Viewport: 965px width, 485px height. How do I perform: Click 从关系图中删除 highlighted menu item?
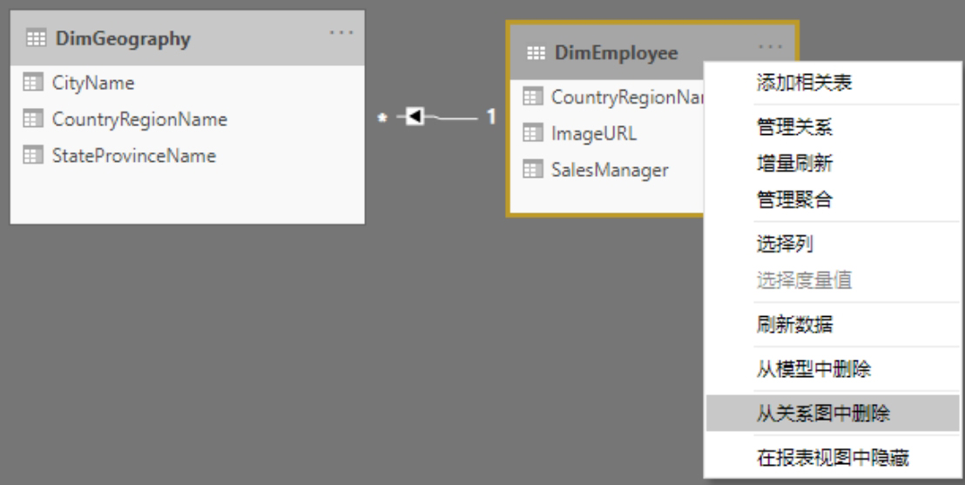[x=823, y=414]
